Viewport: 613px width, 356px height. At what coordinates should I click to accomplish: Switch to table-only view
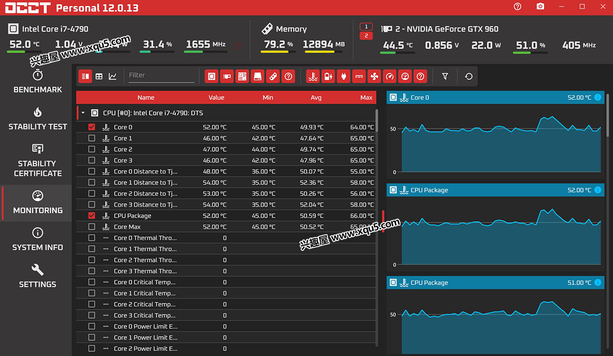[99, 76]
